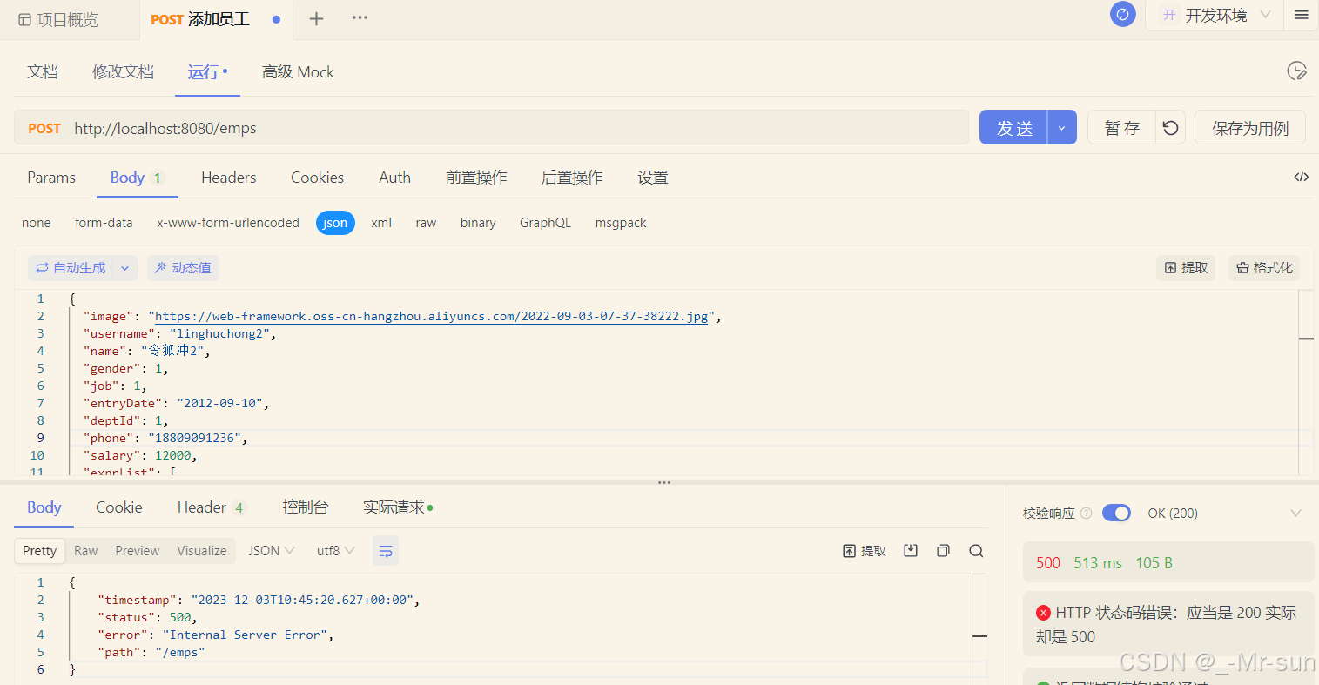Click the restore/undo icon next to 暂存
Viewport: 1319px width, 685px height.
(x=1170, y=127)
